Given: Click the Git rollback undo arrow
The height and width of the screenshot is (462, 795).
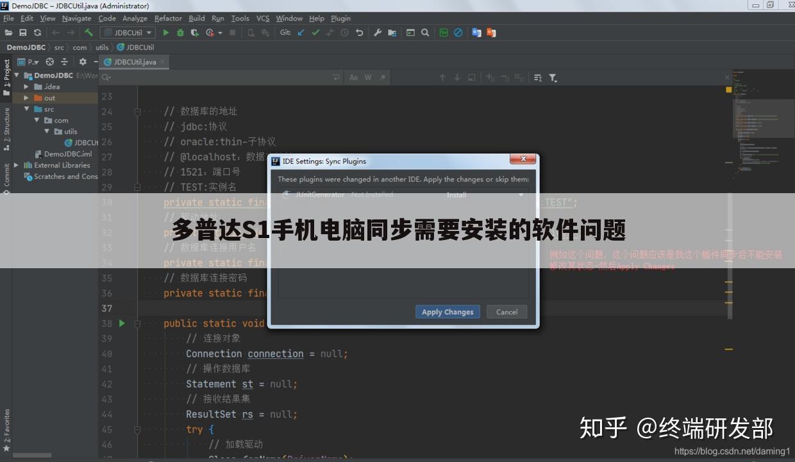Looking at the screenshot, I should pos(359,33).
